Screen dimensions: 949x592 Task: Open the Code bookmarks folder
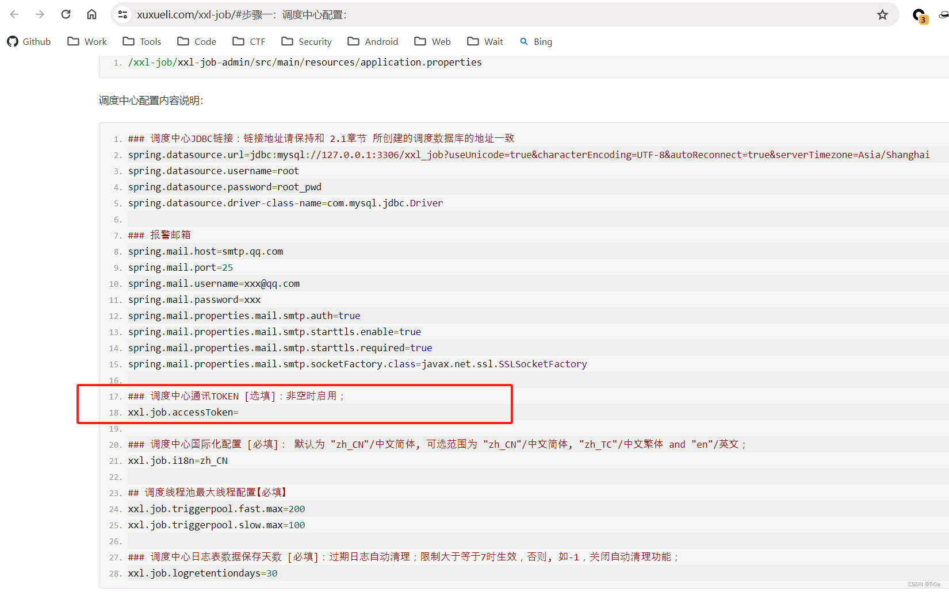coord(197,41)
